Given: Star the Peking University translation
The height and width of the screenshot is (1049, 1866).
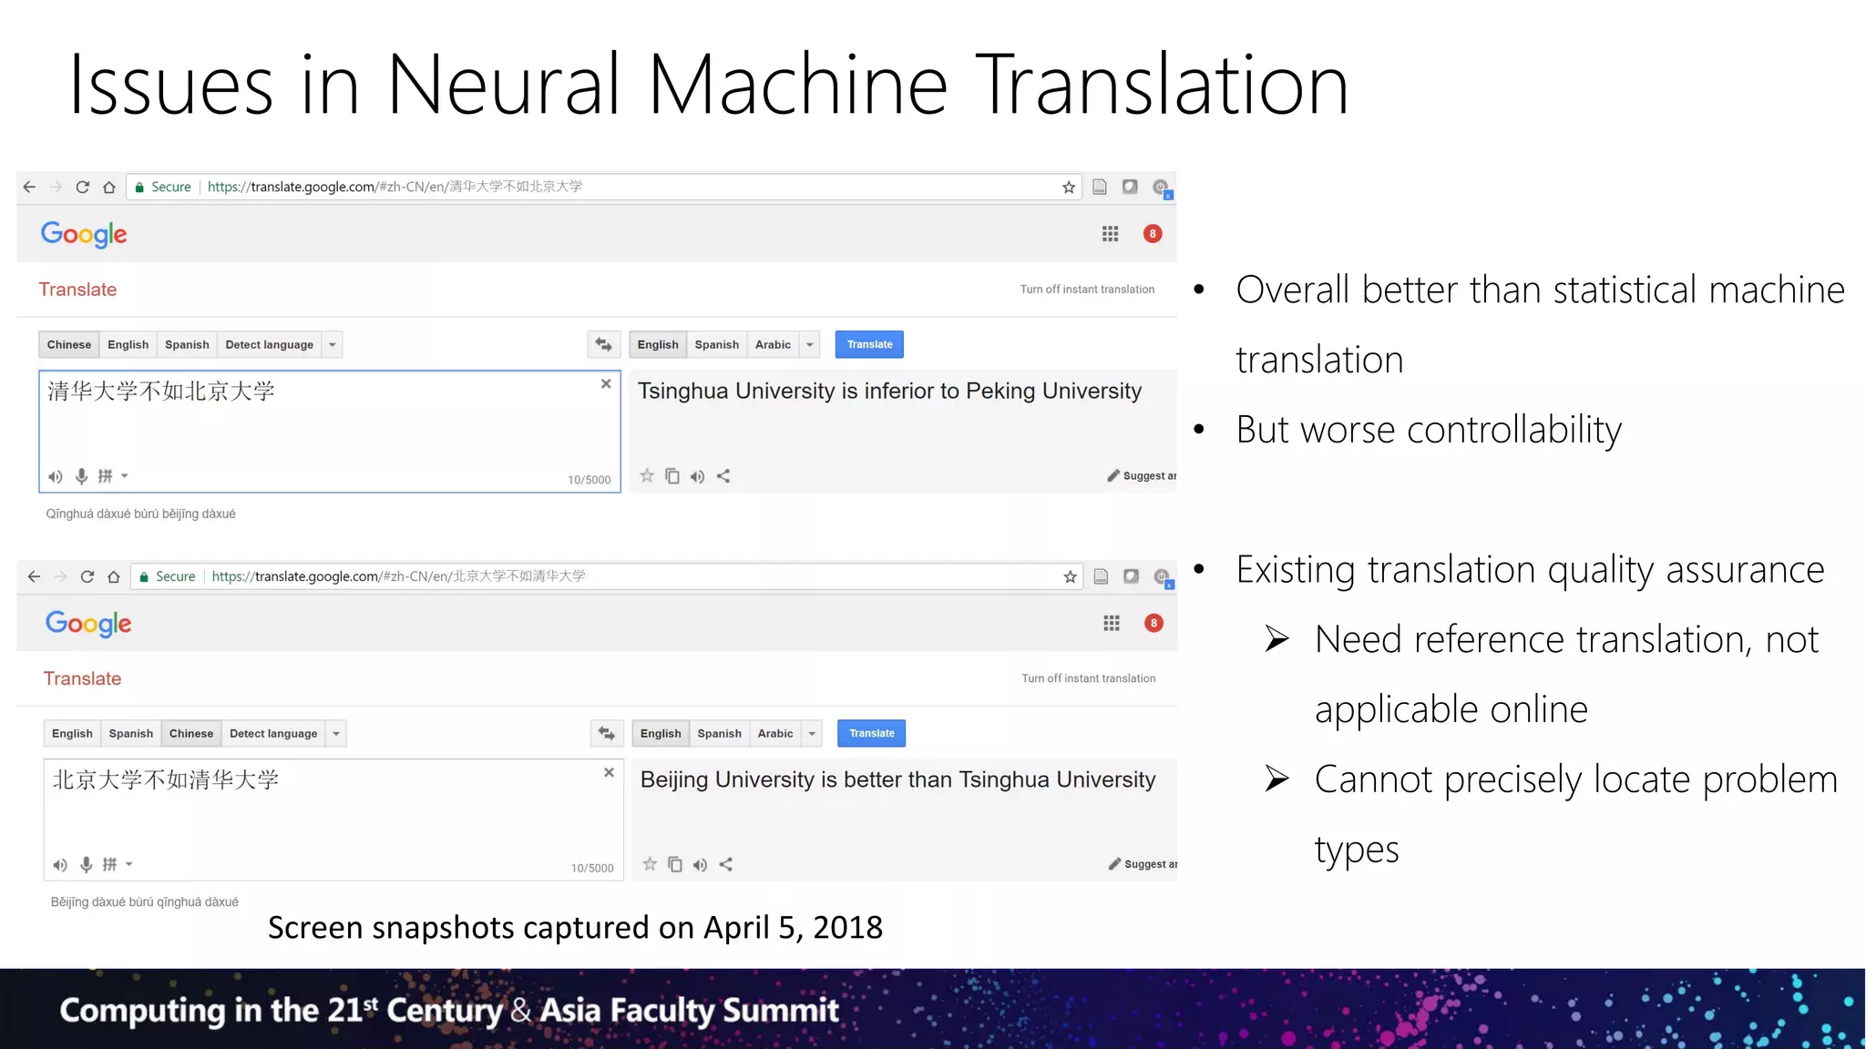Looking at the screenshot, I should 647,475.
